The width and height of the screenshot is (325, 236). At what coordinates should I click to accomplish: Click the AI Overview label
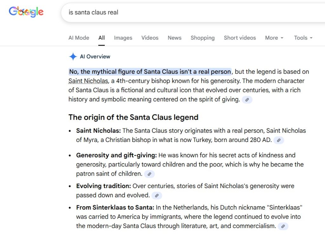(95, 57)
